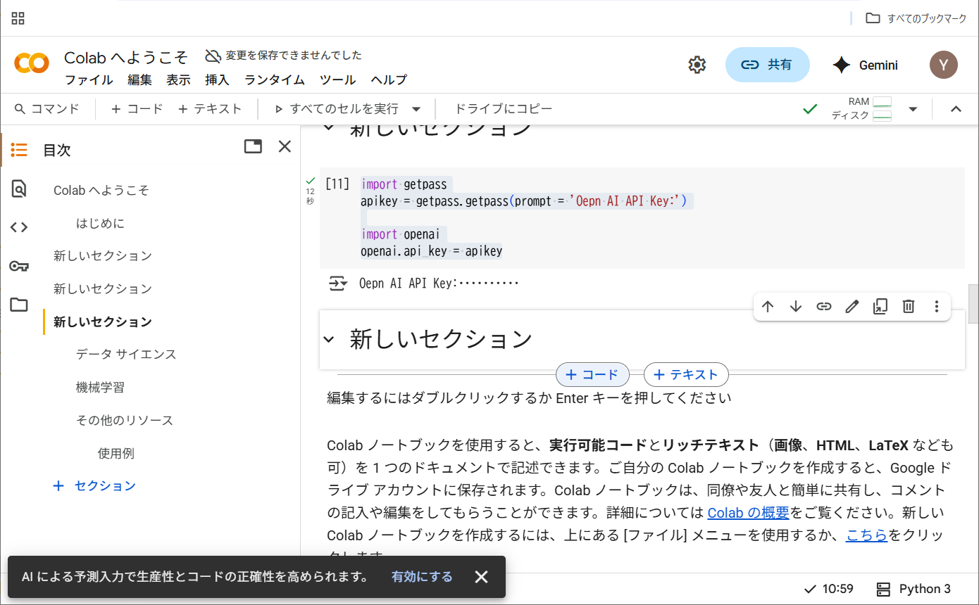Open the Secrets key icon panel
Viewport: 979px width, 605px height.
click(x=19, y=266)
